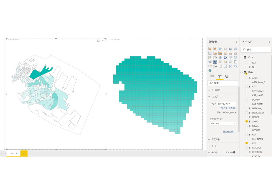The height and width of the screenshot is (194, 272).
Task: Select the funnel chart visual
Action: click(220, 62)
